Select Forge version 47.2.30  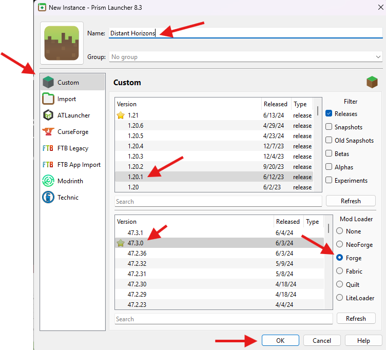[x=219, y=284]
